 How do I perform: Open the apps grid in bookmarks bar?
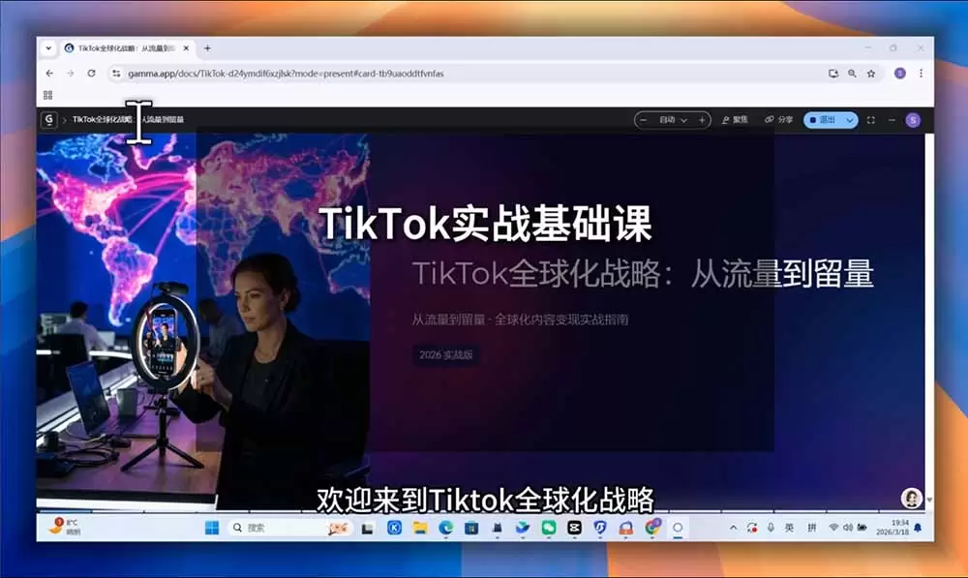(48, 95)
